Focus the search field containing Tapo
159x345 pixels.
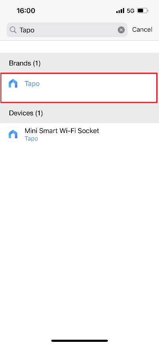[67, 30]
